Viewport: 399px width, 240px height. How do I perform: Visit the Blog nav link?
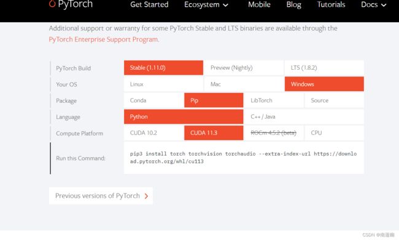coord(293,4)
